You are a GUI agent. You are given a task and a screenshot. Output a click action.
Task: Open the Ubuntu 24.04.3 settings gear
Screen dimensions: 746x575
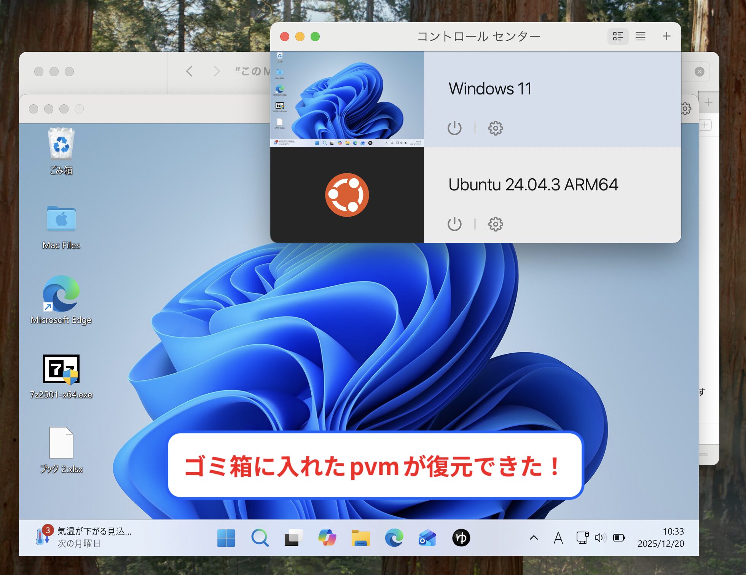point(495,224)
